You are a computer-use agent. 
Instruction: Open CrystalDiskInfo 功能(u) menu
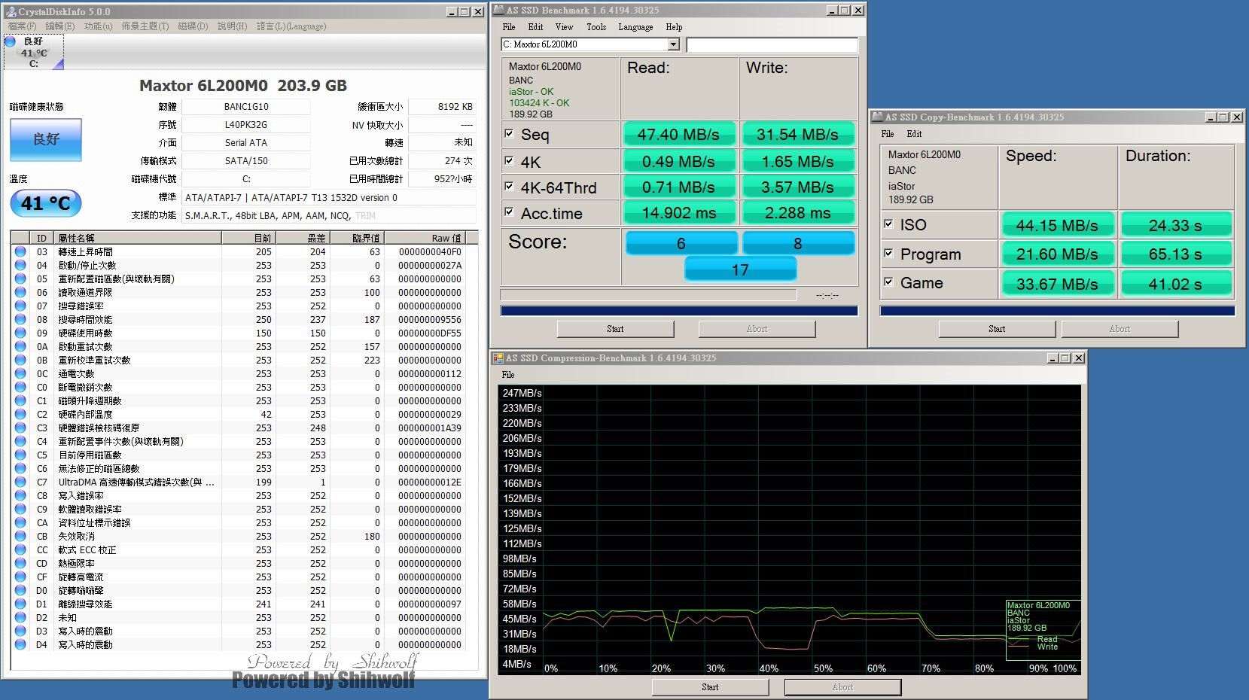pos(98,26)
